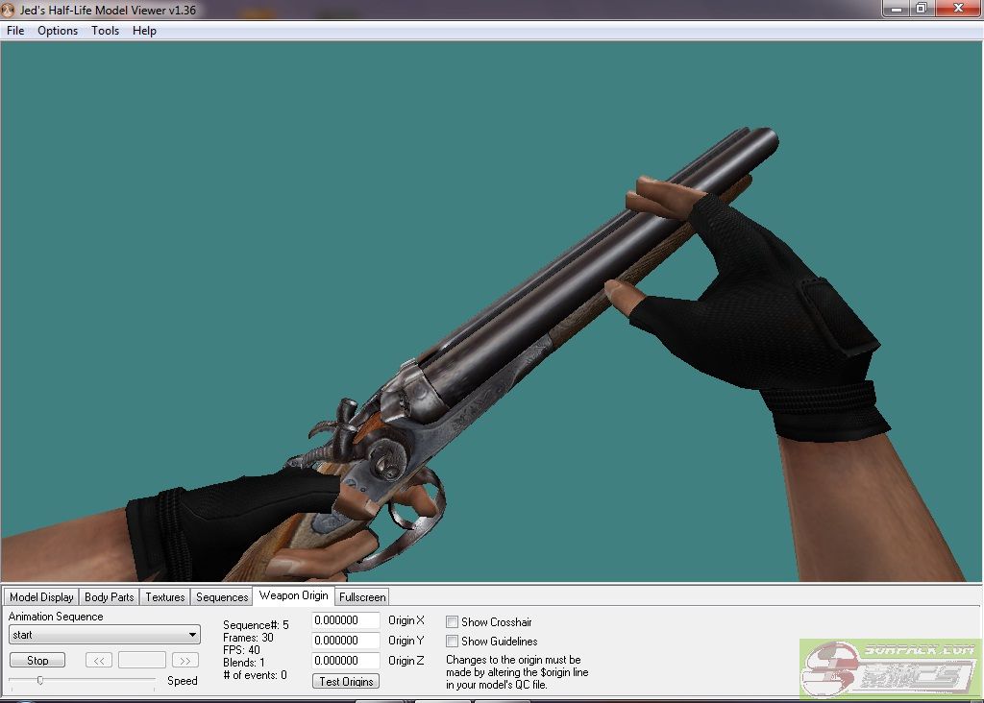The height and width of the screenshot is (703, 984).
Task: Click the Origin X input field
Action: click(x=346, y=620)
